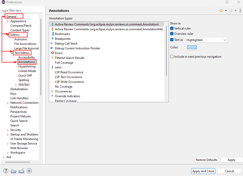243x176 pixels.
Task: Open the Spelling preference page
Action: click(24, 80)
